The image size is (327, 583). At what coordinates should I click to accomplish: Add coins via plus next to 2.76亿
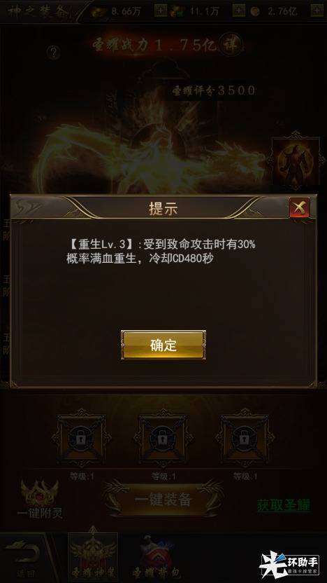click(x=317, y=11)
